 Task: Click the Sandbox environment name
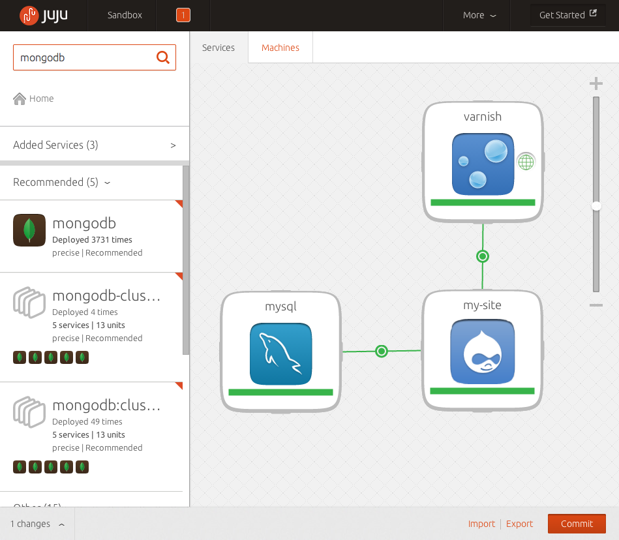[125, 15]
